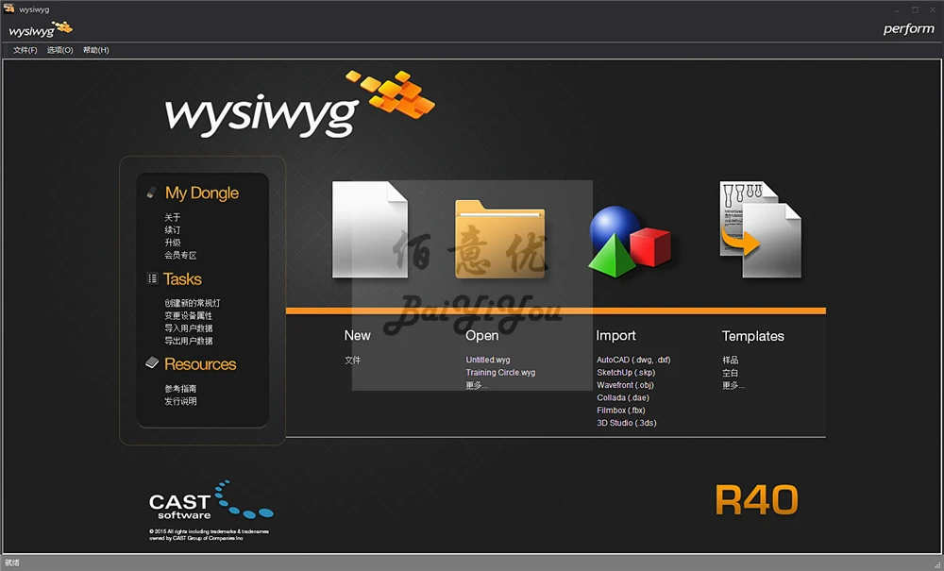Image resolution: width=944 pixels, height=571 pixels.
Task: Maximize the wysiwyg window
Action: pos(915,9)
